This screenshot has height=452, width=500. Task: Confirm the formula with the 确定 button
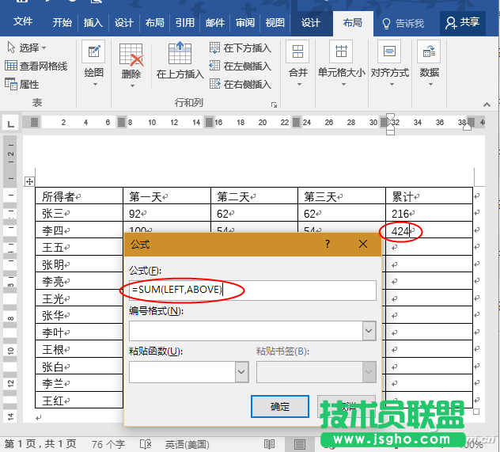click(x=279, y=407)
